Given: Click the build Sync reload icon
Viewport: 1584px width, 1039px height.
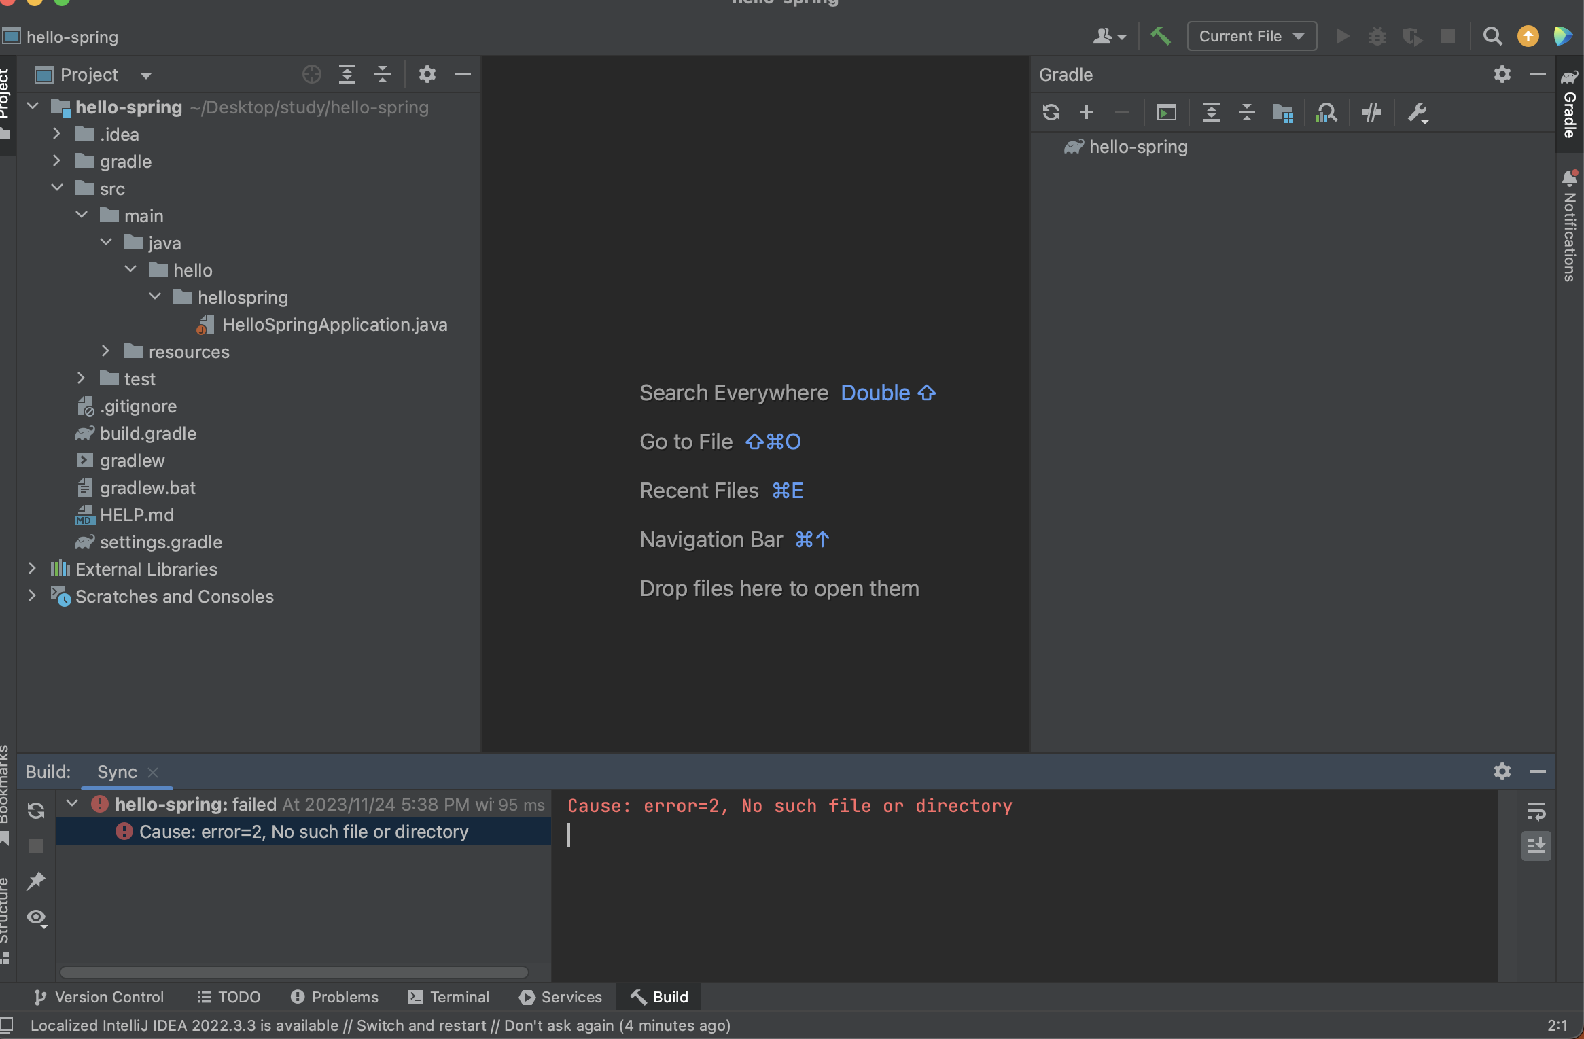Looking at the screenshot, I should click(36, 811).
